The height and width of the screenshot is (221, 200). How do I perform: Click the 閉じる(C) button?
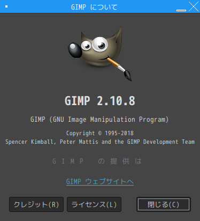164,204
